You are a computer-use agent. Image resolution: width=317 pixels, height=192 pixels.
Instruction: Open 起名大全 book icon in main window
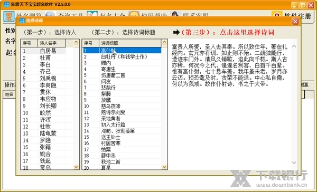(x=92, y=14)
